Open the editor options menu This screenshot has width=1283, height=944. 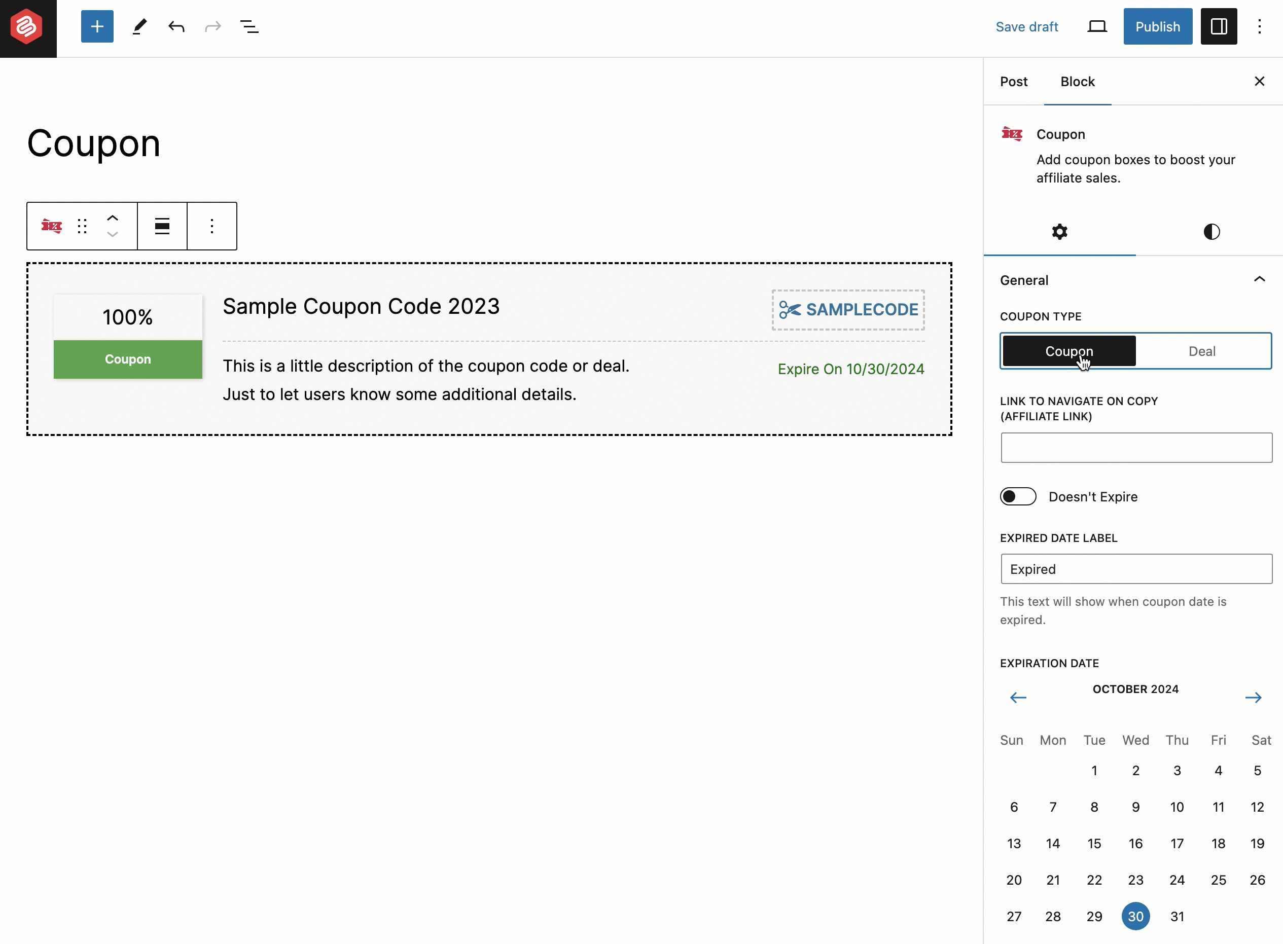click(x=1260, y=26)
